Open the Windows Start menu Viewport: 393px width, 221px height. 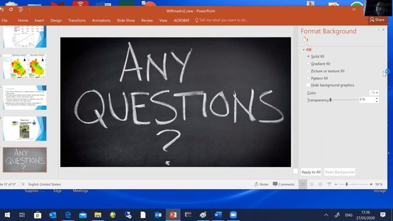7,215
